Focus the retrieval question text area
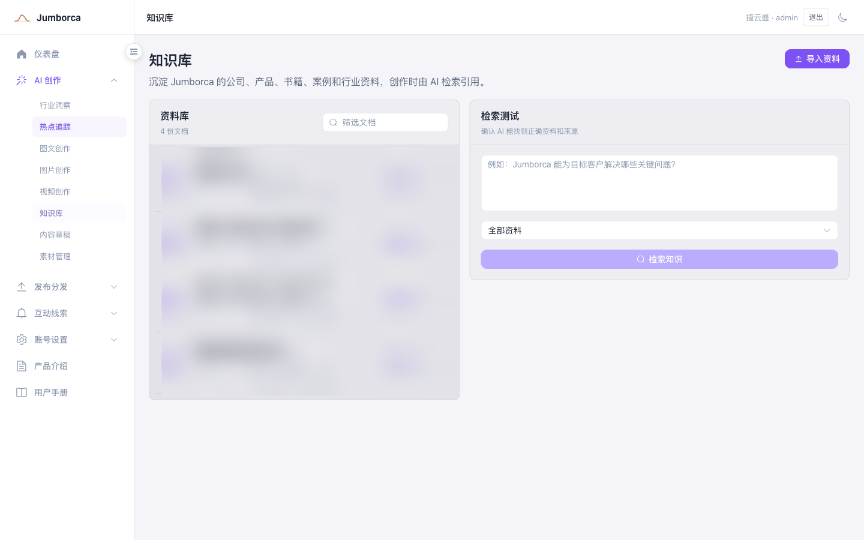Screen dimensions: 864x540 click(659, 183)
